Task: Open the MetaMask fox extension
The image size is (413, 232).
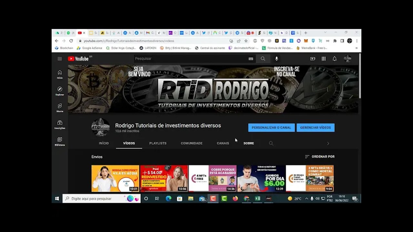Action: pyautogui.click(x=306, y=41)
